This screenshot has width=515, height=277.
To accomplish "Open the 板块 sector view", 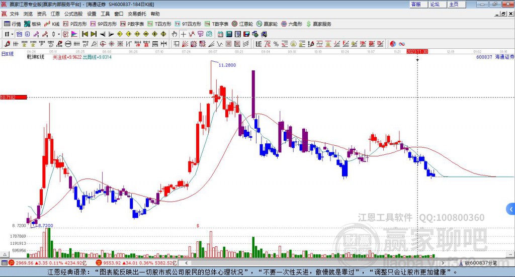I will click(x=33, y=24).
